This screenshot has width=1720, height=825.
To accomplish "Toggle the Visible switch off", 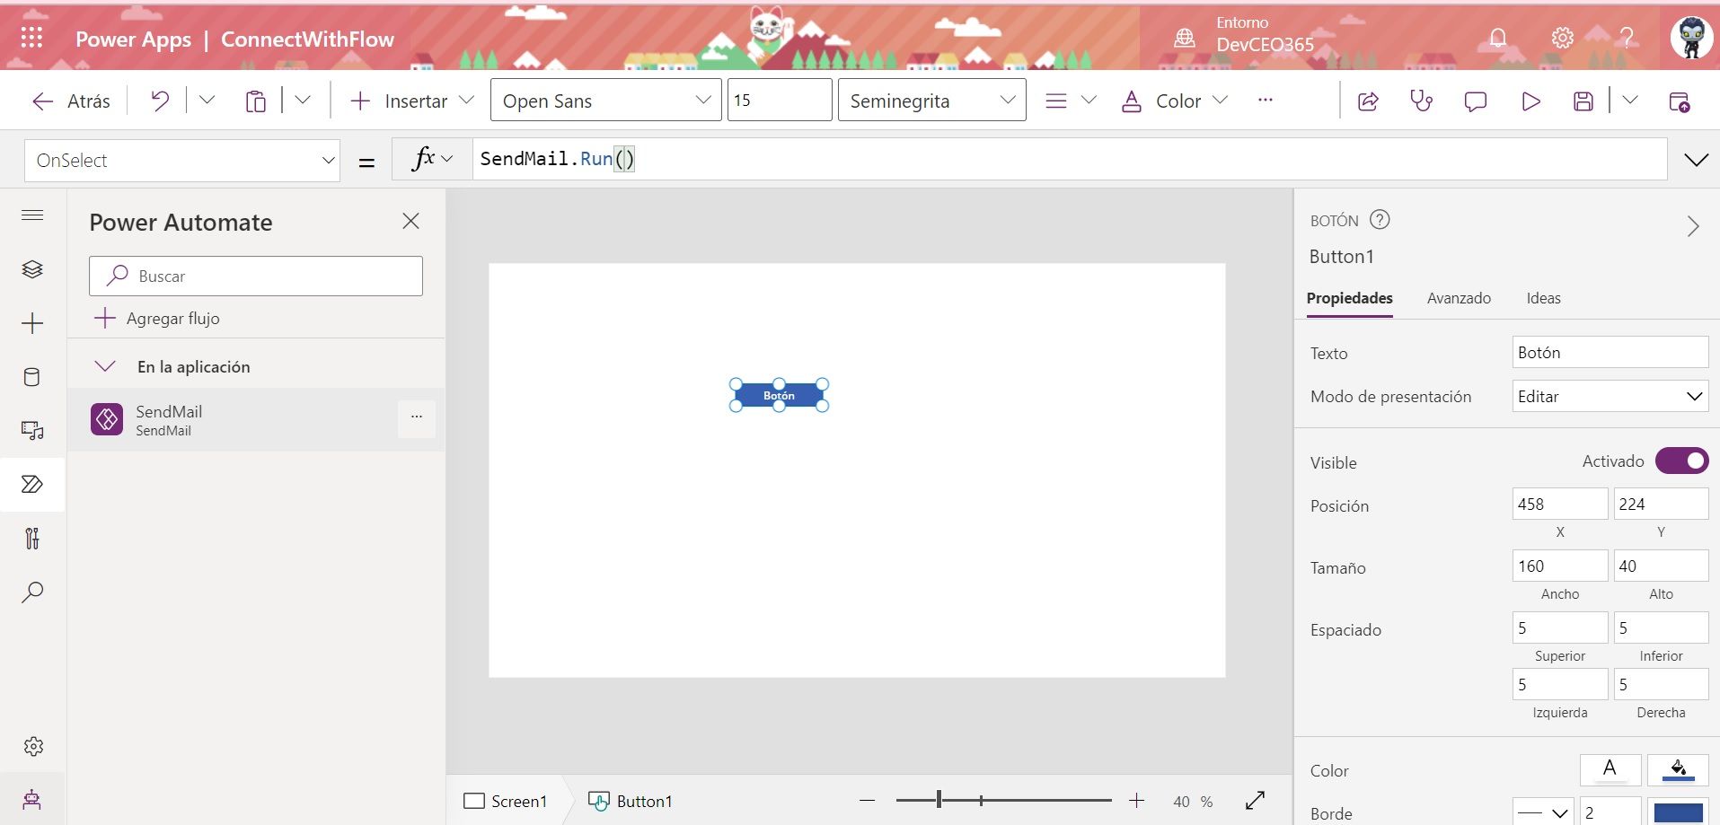I will point(1681,461).
